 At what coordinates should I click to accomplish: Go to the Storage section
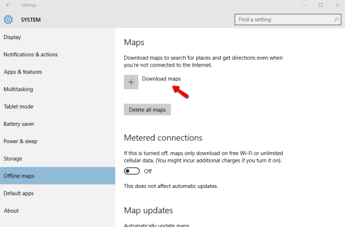pos(57,159)
